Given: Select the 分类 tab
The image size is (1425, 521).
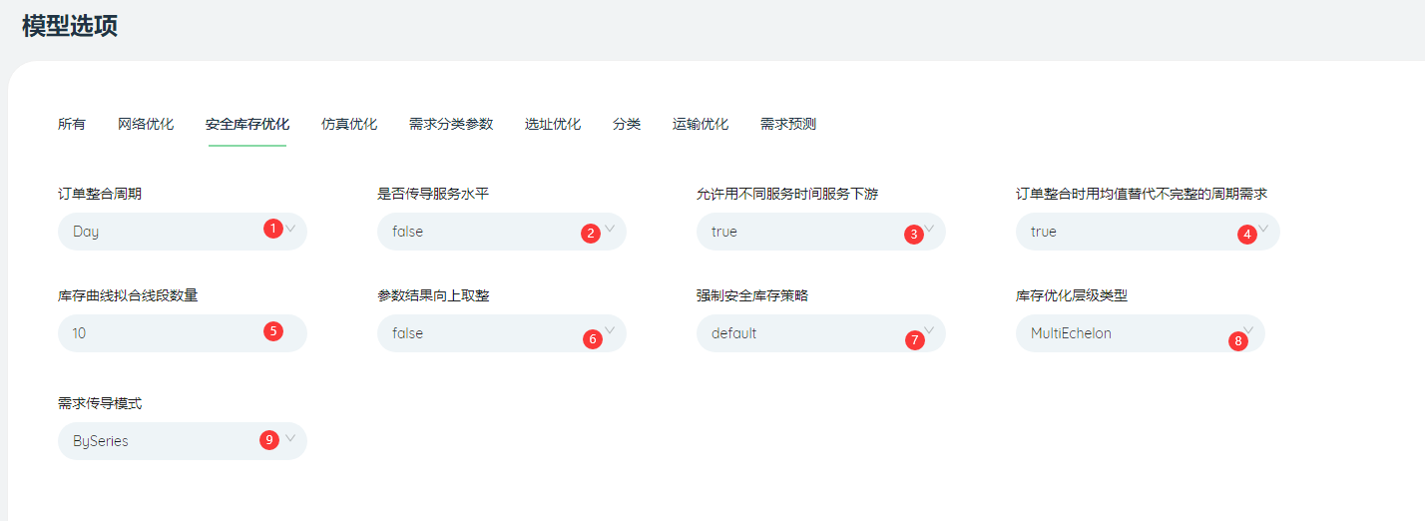Looking at the screenshot, I should click(x=627, y=125).
